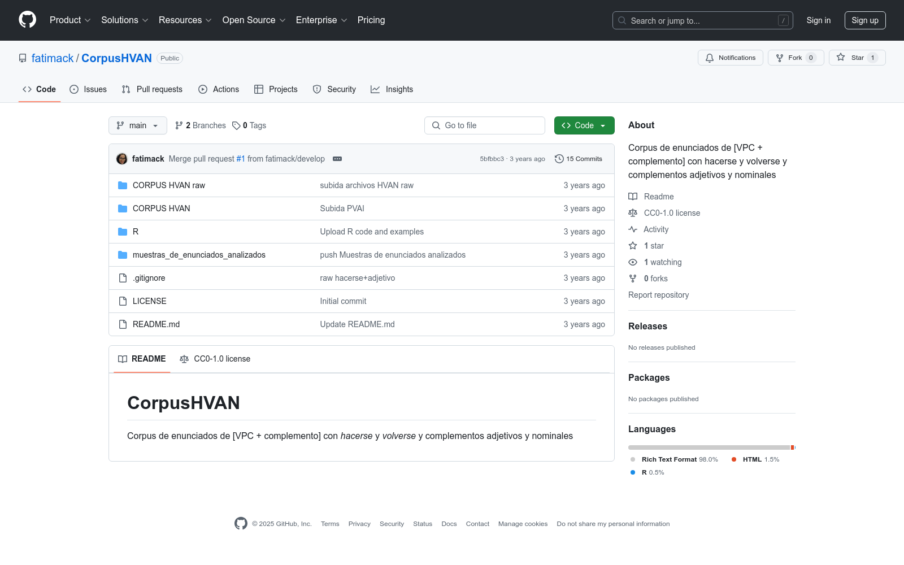Open the Security tab
Image resolution: width=904 pixels, height=565 pixels.
334,89
